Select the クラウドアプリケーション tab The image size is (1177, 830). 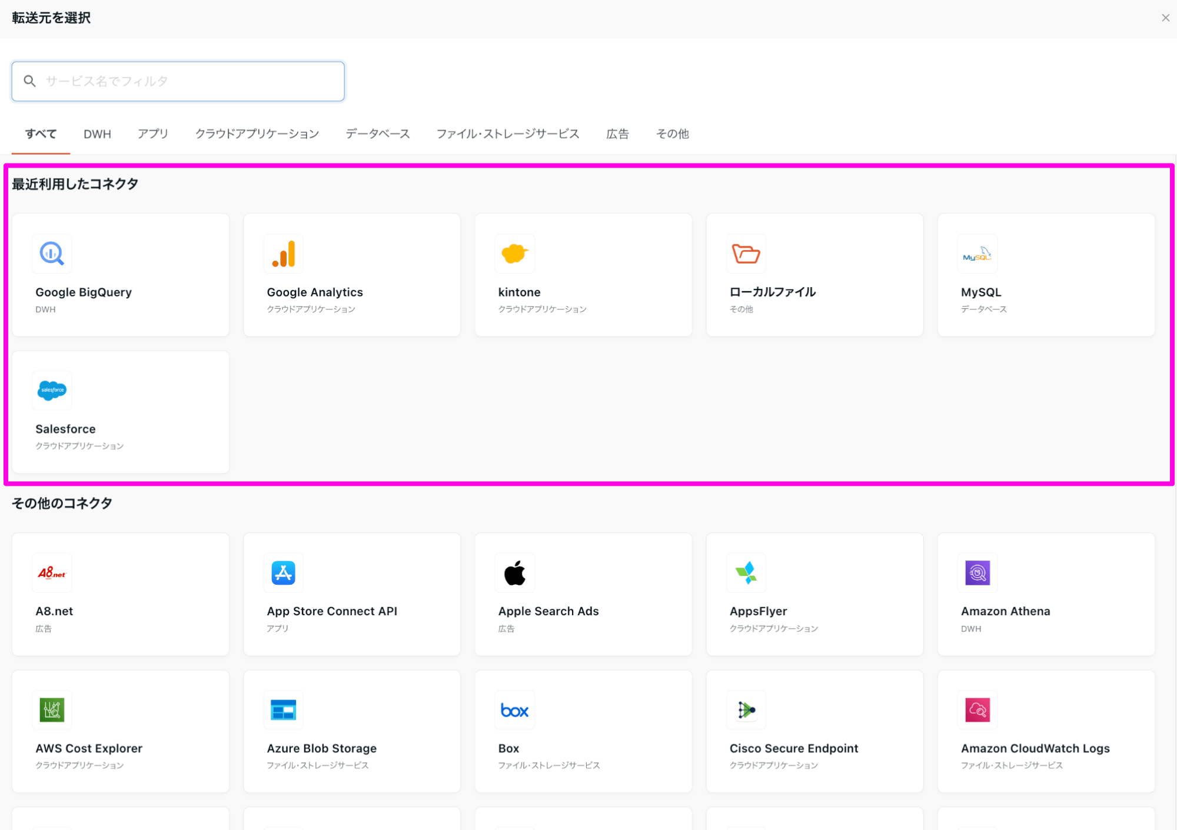[257, 134]
